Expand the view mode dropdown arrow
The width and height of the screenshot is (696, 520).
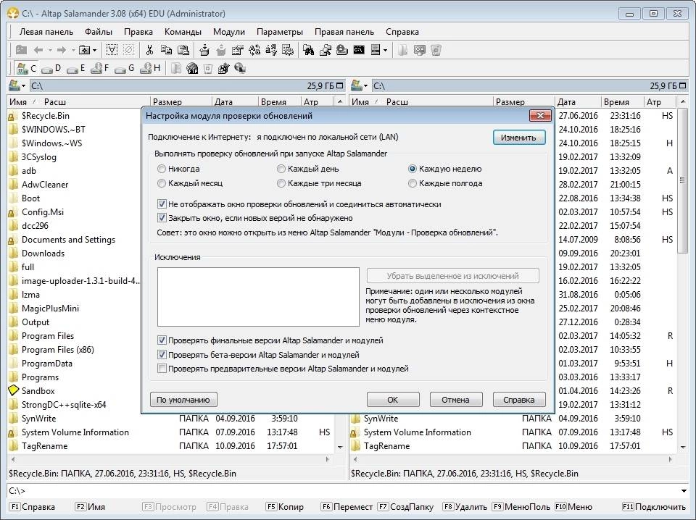coord(385,50)
